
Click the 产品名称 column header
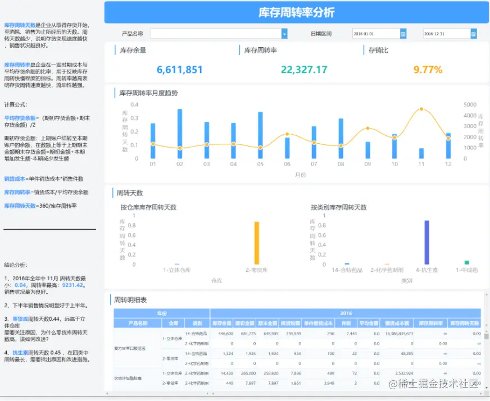(138, 323)
